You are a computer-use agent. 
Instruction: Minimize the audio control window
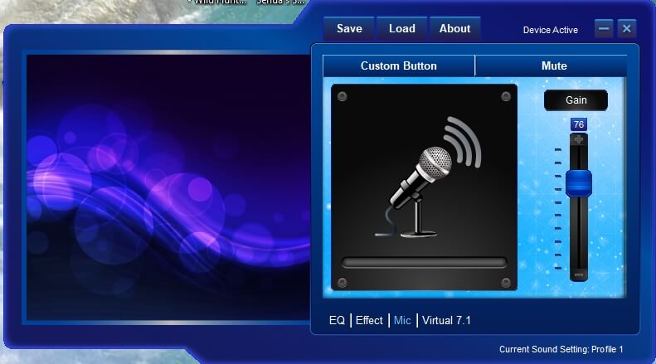coord(604,28)
